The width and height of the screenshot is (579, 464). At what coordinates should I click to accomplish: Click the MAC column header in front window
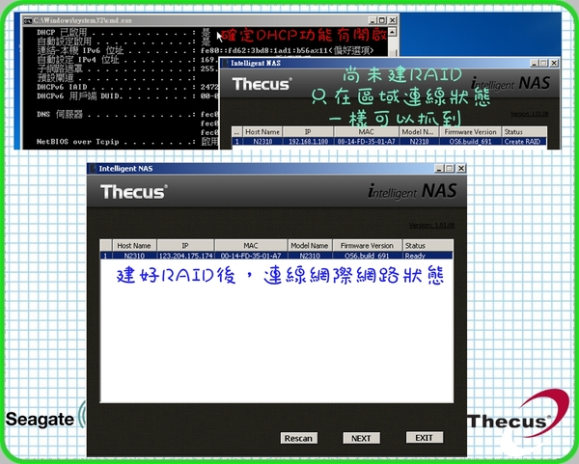pyautogui.click(x=251, y=246)
